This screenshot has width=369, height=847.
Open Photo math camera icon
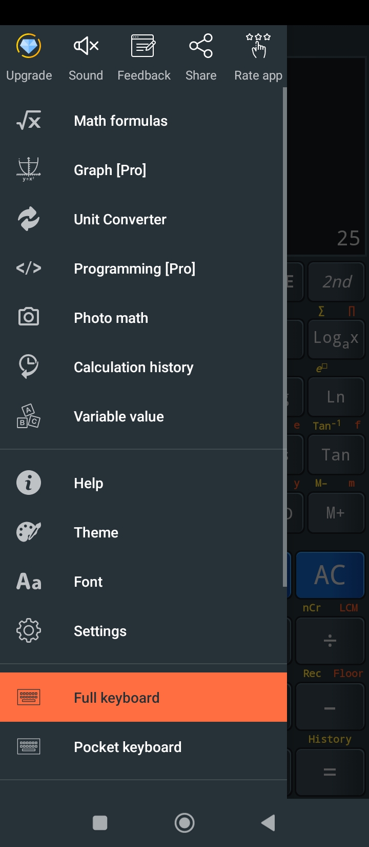(29, 317)
